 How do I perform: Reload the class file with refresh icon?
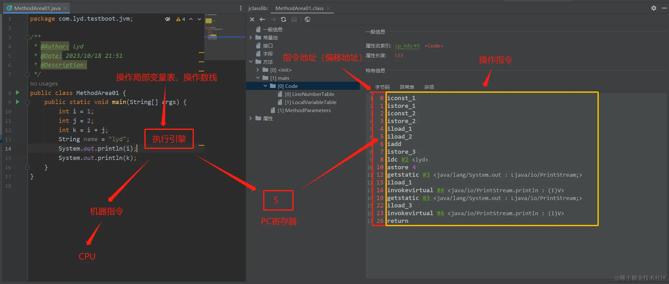pyautogui.click(x=284, y=19)
